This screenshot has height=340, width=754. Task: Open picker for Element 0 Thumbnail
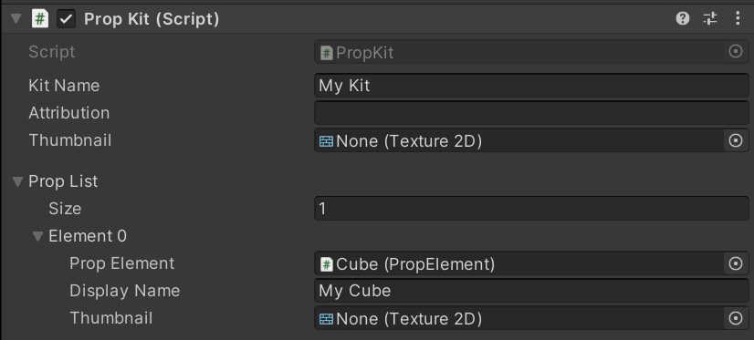click(736, 318)
